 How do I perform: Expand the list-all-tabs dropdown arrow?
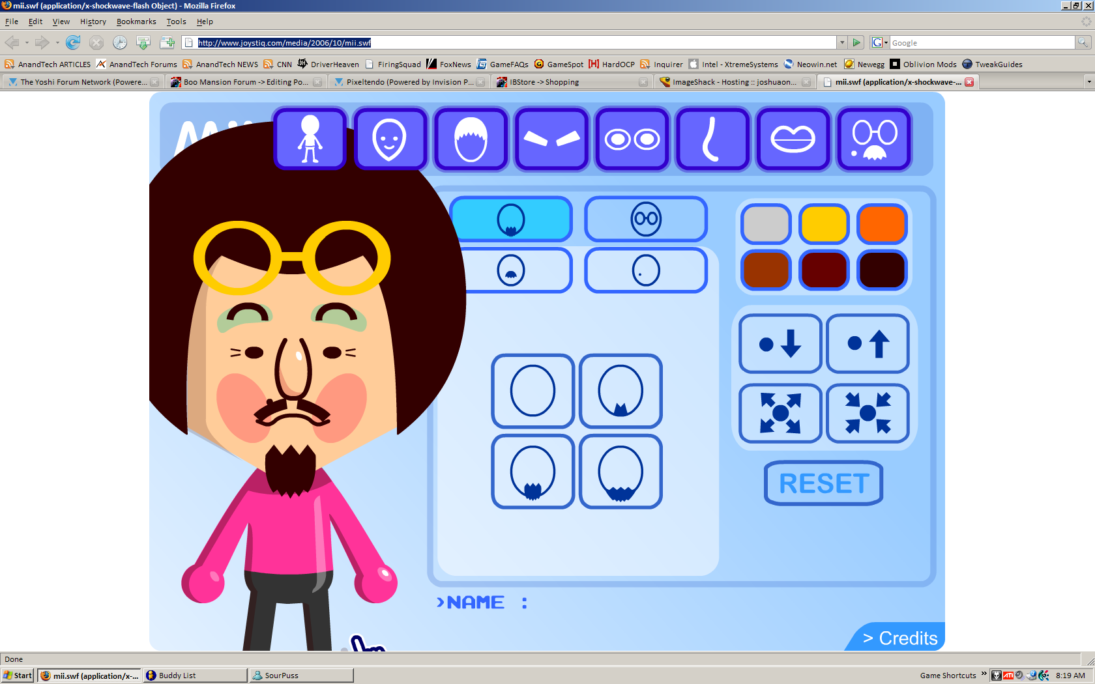click(1088, 82)
